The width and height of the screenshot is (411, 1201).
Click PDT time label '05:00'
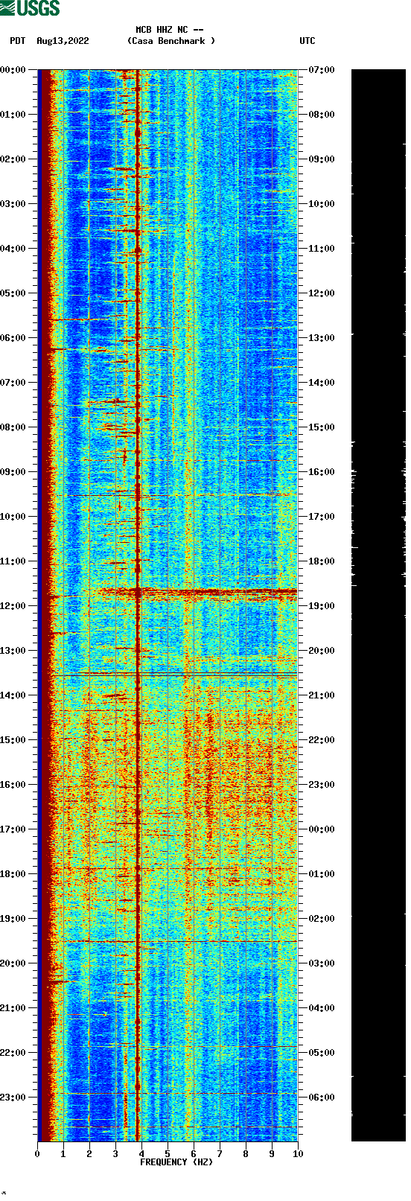13,293
